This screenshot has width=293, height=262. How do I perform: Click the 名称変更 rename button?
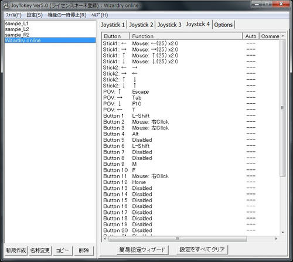[x=40, y=250]
